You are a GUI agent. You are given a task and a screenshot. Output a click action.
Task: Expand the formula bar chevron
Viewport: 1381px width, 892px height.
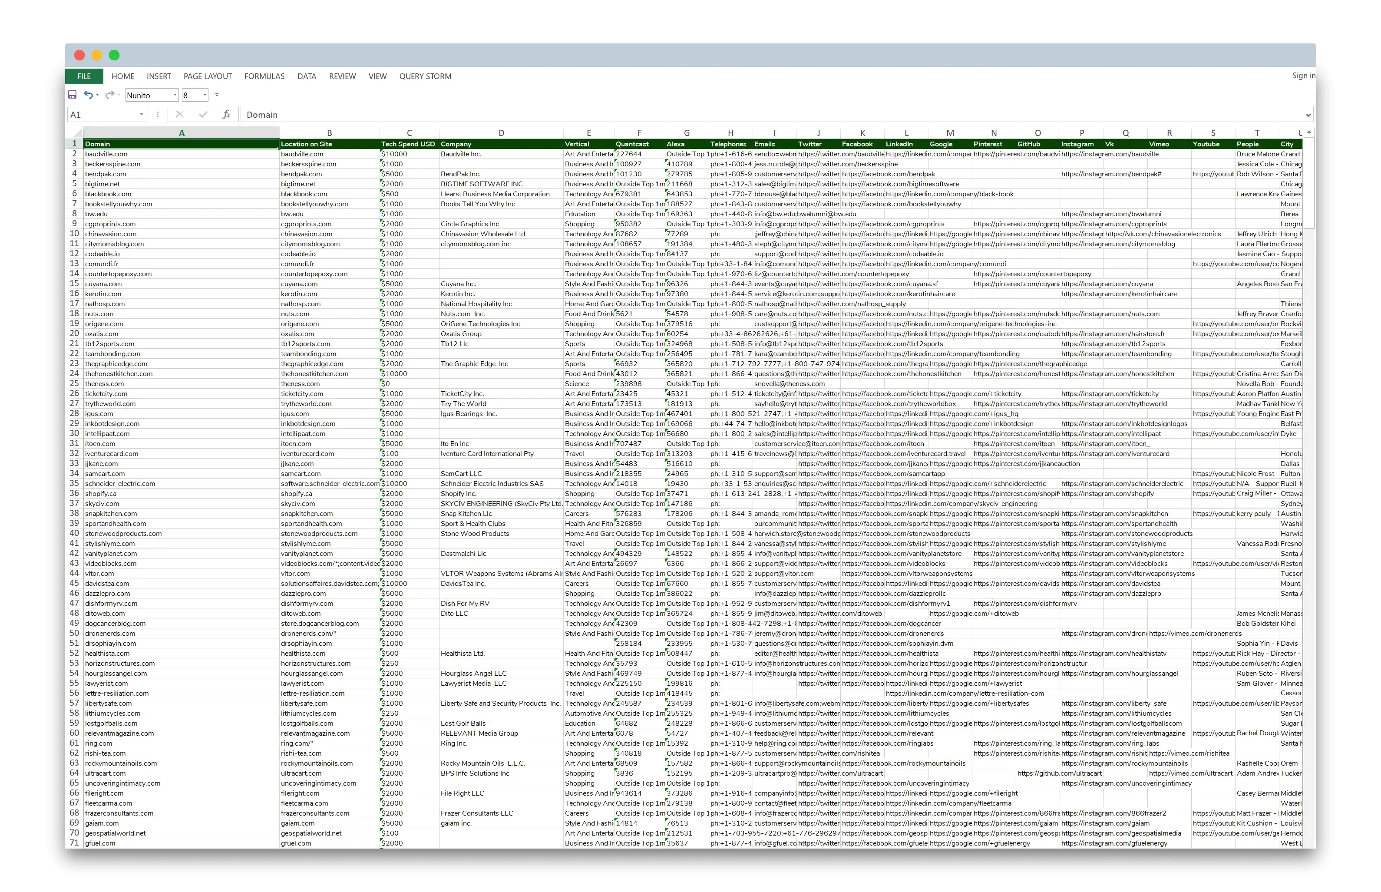pos(1308,115)
